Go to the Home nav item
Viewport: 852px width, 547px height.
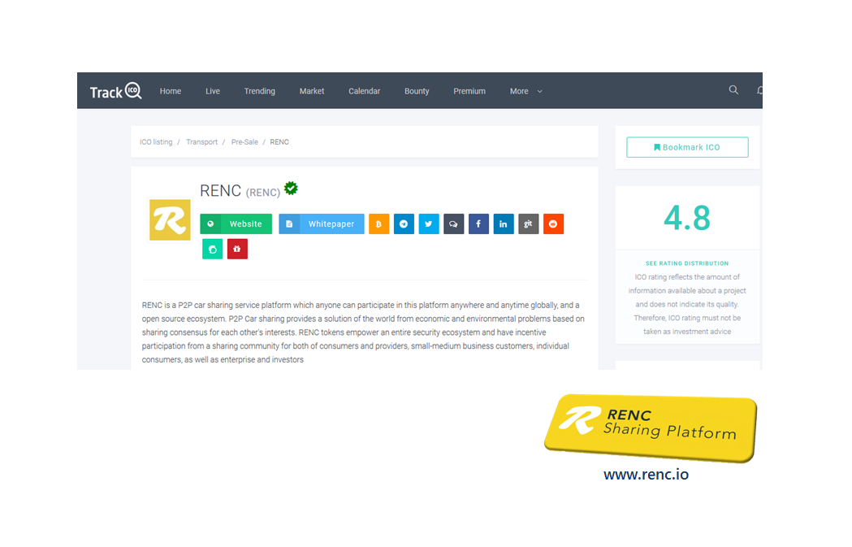(171, 91)
